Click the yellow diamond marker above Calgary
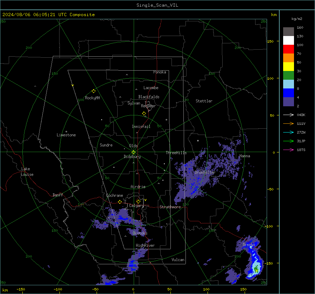 [x=138, y=201]
